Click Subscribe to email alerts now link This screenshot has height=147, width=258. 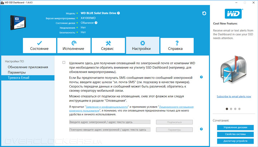234,96
